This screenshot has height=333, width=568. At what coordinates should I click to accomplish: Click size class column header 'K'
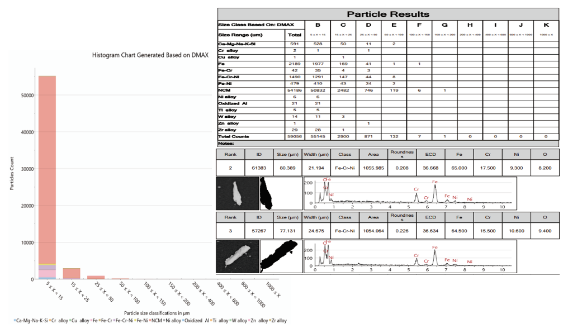pyautogui.click(x=546, y=25)
